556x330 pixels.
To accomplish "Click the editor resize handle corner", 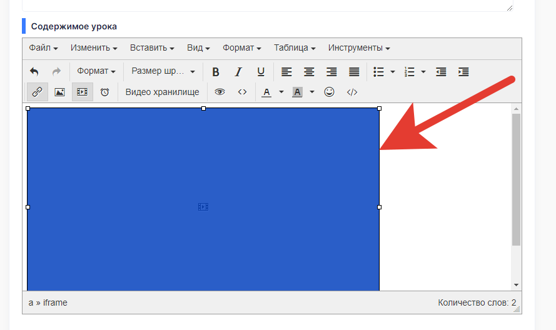I will pyautogui.click(x=517, y=309).
